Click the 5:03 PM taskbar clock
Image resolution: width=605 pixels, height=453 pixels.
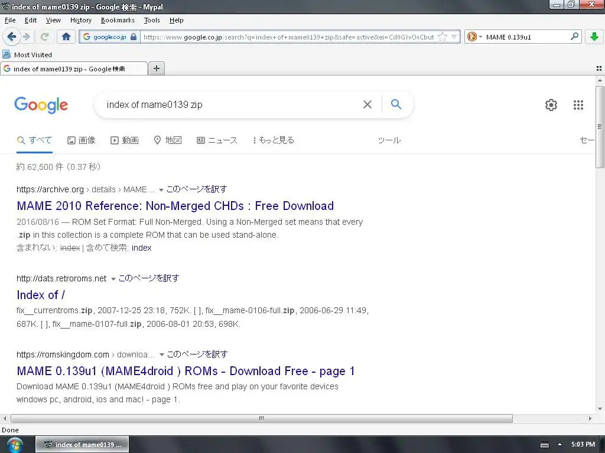click(583, 445)
